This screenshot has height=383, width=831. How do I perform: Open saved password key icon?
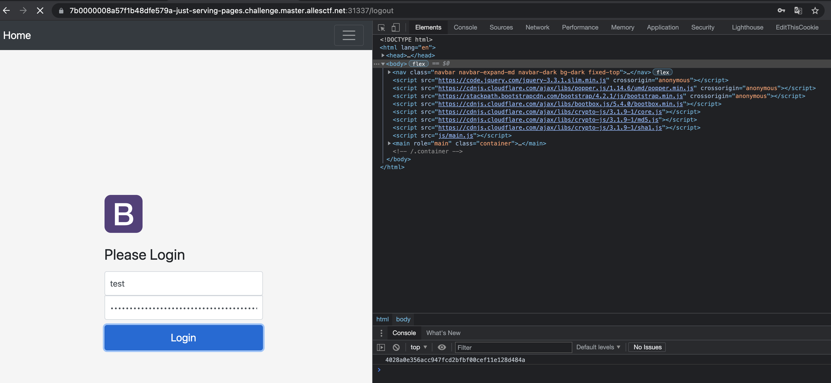coord(781,11)
